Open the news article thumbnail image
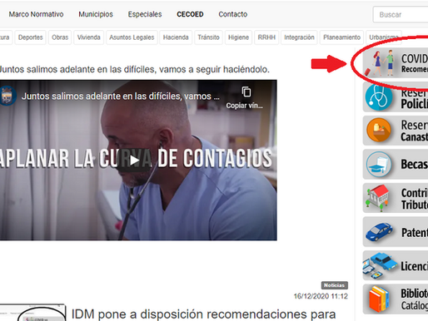 pyautogui.click(x=32, y=313)
